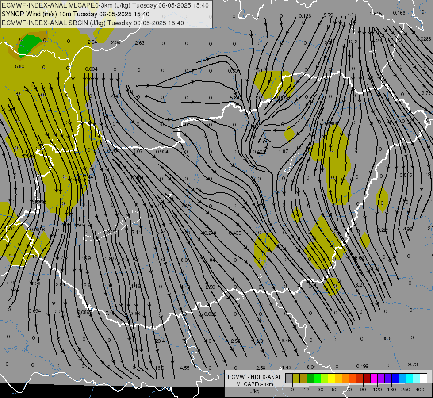Select the pure yellow legend swatch
433x398 pixels.
pos(331,378)
